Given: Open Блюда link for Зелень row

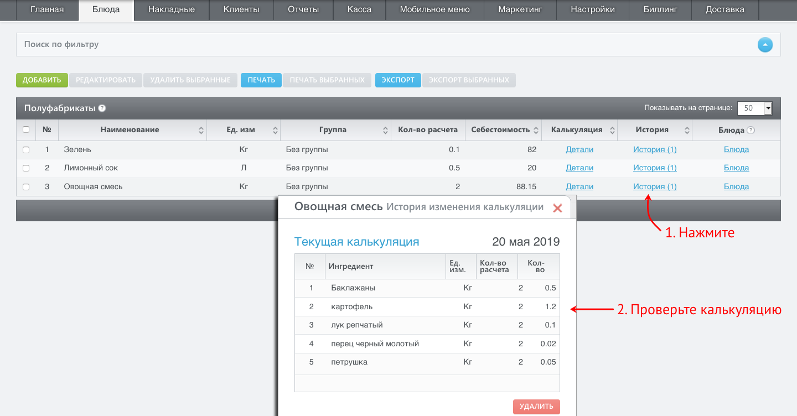Looking at the screenshot, I should [736, 149].
